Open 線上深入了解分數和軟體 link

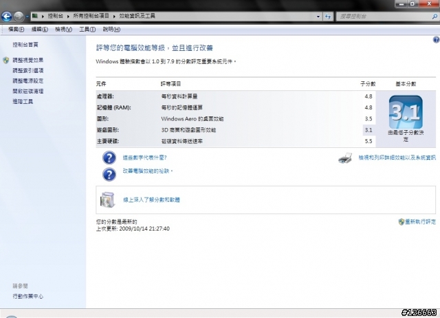[151, 200]
